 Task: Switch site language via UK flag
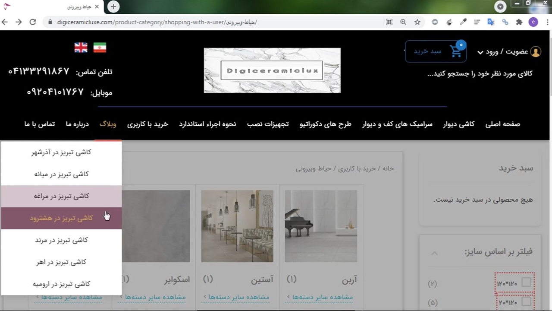point(81,48)
